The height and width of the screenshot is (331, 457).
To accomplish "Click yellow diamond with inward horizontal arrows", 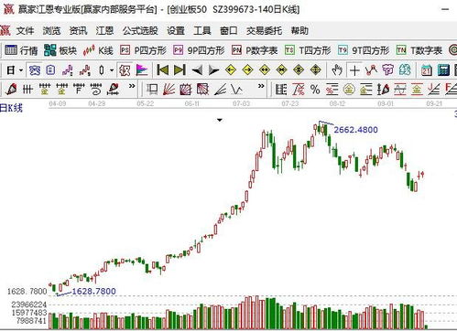I will (281, 70).
